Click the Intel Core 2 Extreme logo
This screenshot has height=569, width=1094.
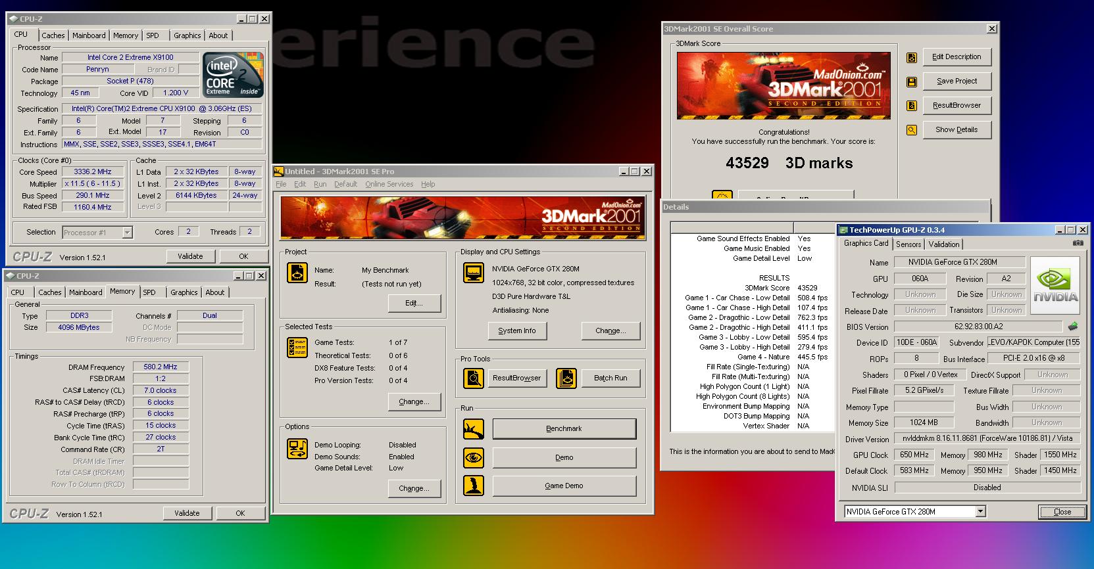[x=233, y=75]
